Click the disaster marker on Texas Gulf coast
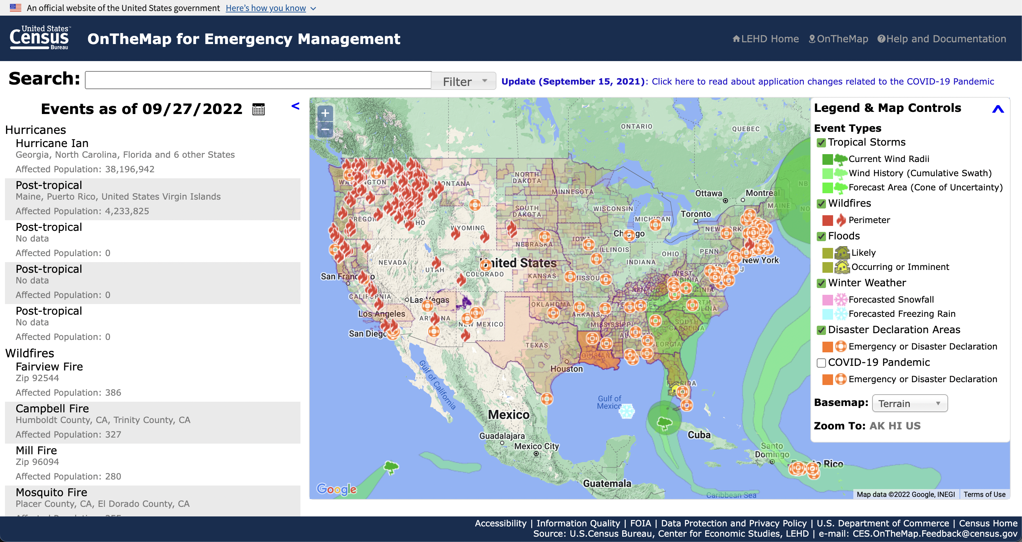Screen dimensions: 1022x542 pyautogui.click(x=547, y=399)
